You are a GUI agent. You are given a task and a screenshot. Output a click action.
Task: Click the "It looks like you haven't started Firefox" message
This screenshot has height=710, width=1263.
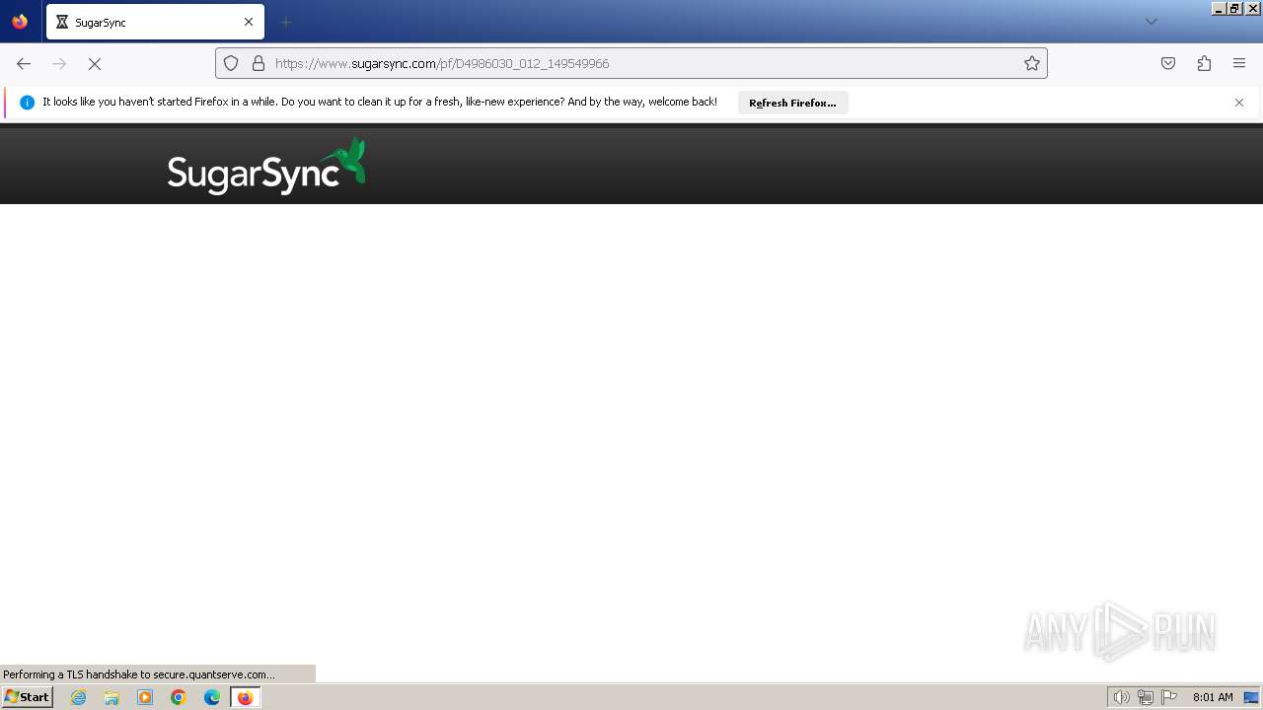coord(380,102)
